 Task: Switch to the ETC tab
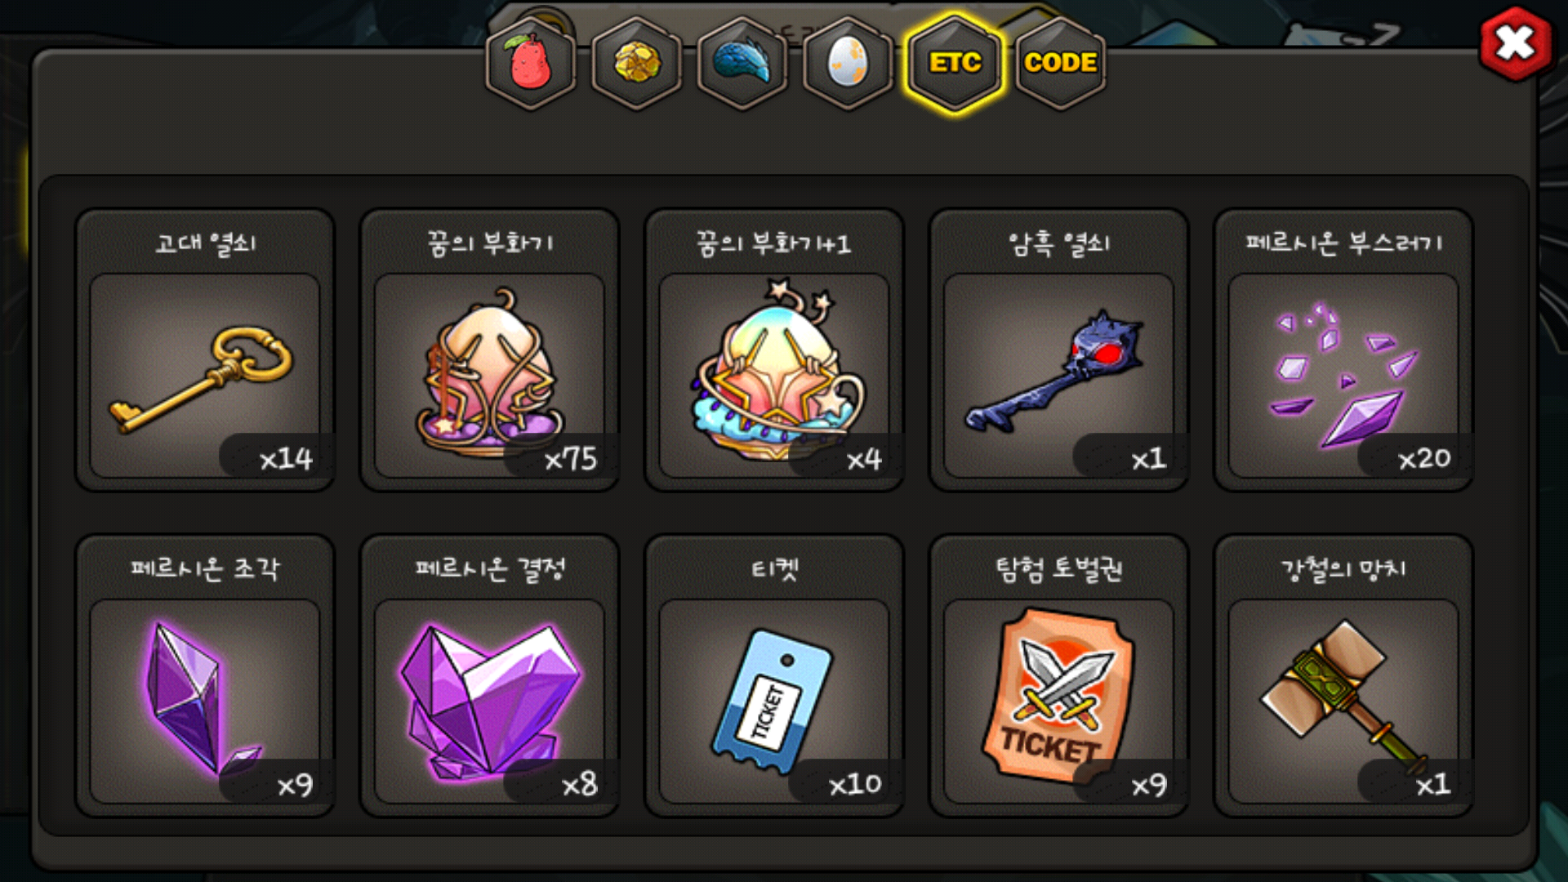(955, 63)
